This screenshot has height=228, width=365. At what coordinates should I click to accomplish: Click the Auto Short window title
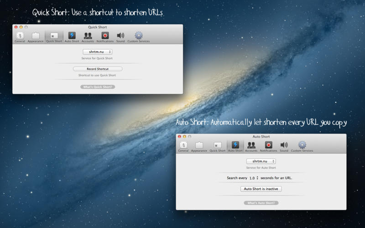(261, 136)
